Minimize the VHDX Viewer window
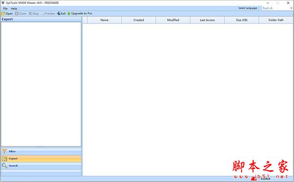The height and width of the screenshot is (182, 294). click(x=268, y=3)
